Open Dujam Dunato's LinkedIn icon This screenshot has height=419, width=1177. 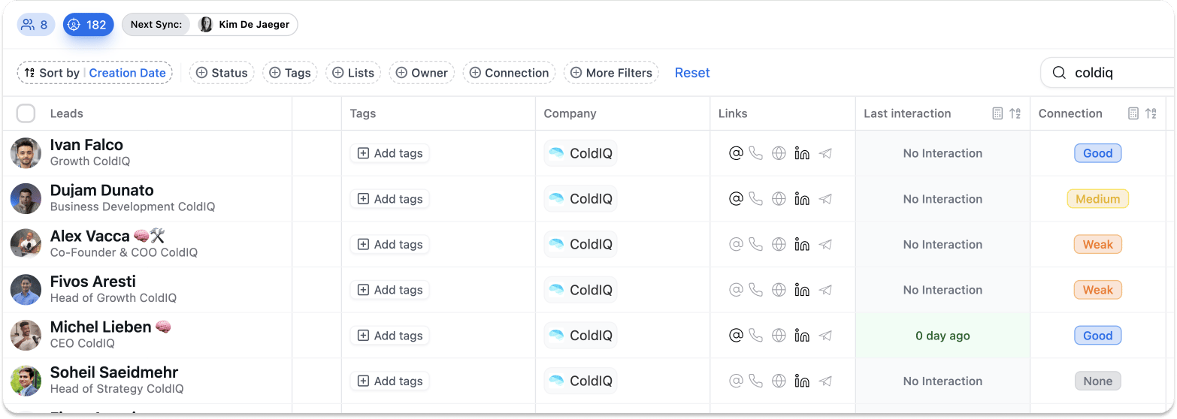click(x=802, y=199)
